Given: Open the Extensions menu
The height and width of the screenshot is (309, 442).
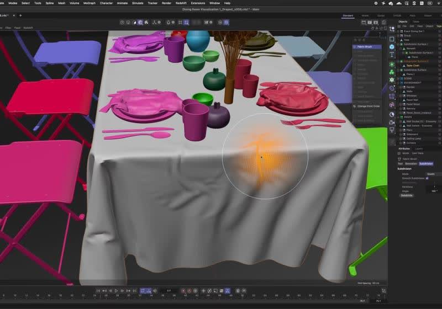Looking at the screenshot, I should (x=198, y=3).
